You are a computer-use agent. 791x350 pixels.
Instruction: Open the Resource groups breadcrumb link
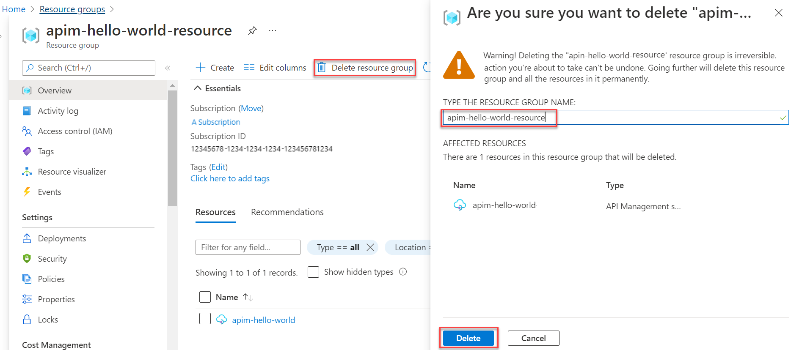(x=72, y=9)
